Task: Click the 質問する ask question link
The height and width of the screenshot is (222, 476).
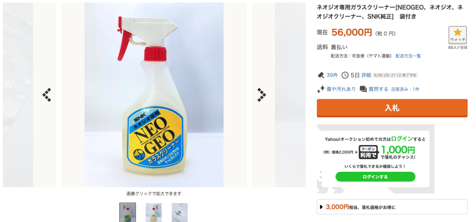Action: click(x=378, y=89)
